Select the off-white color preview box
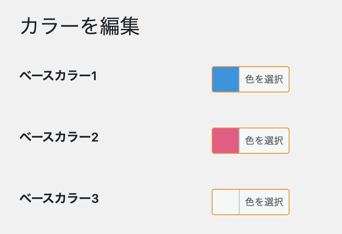 point(226,202)
